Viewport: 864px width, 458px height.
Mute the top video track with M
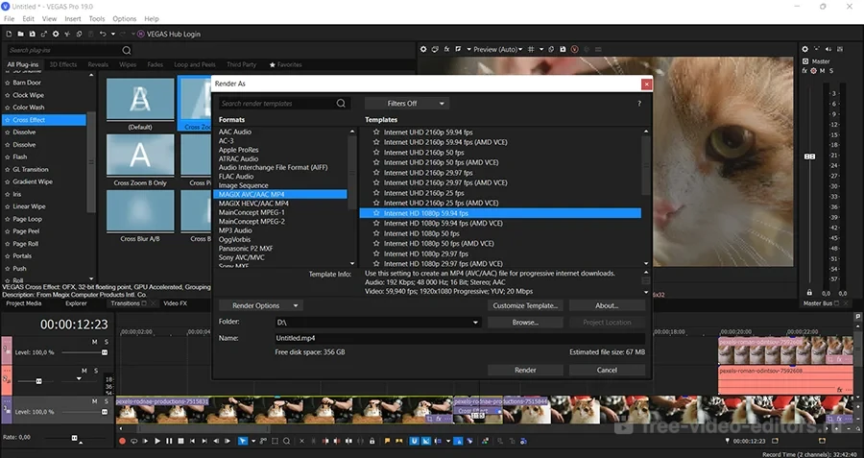point(94,342)
